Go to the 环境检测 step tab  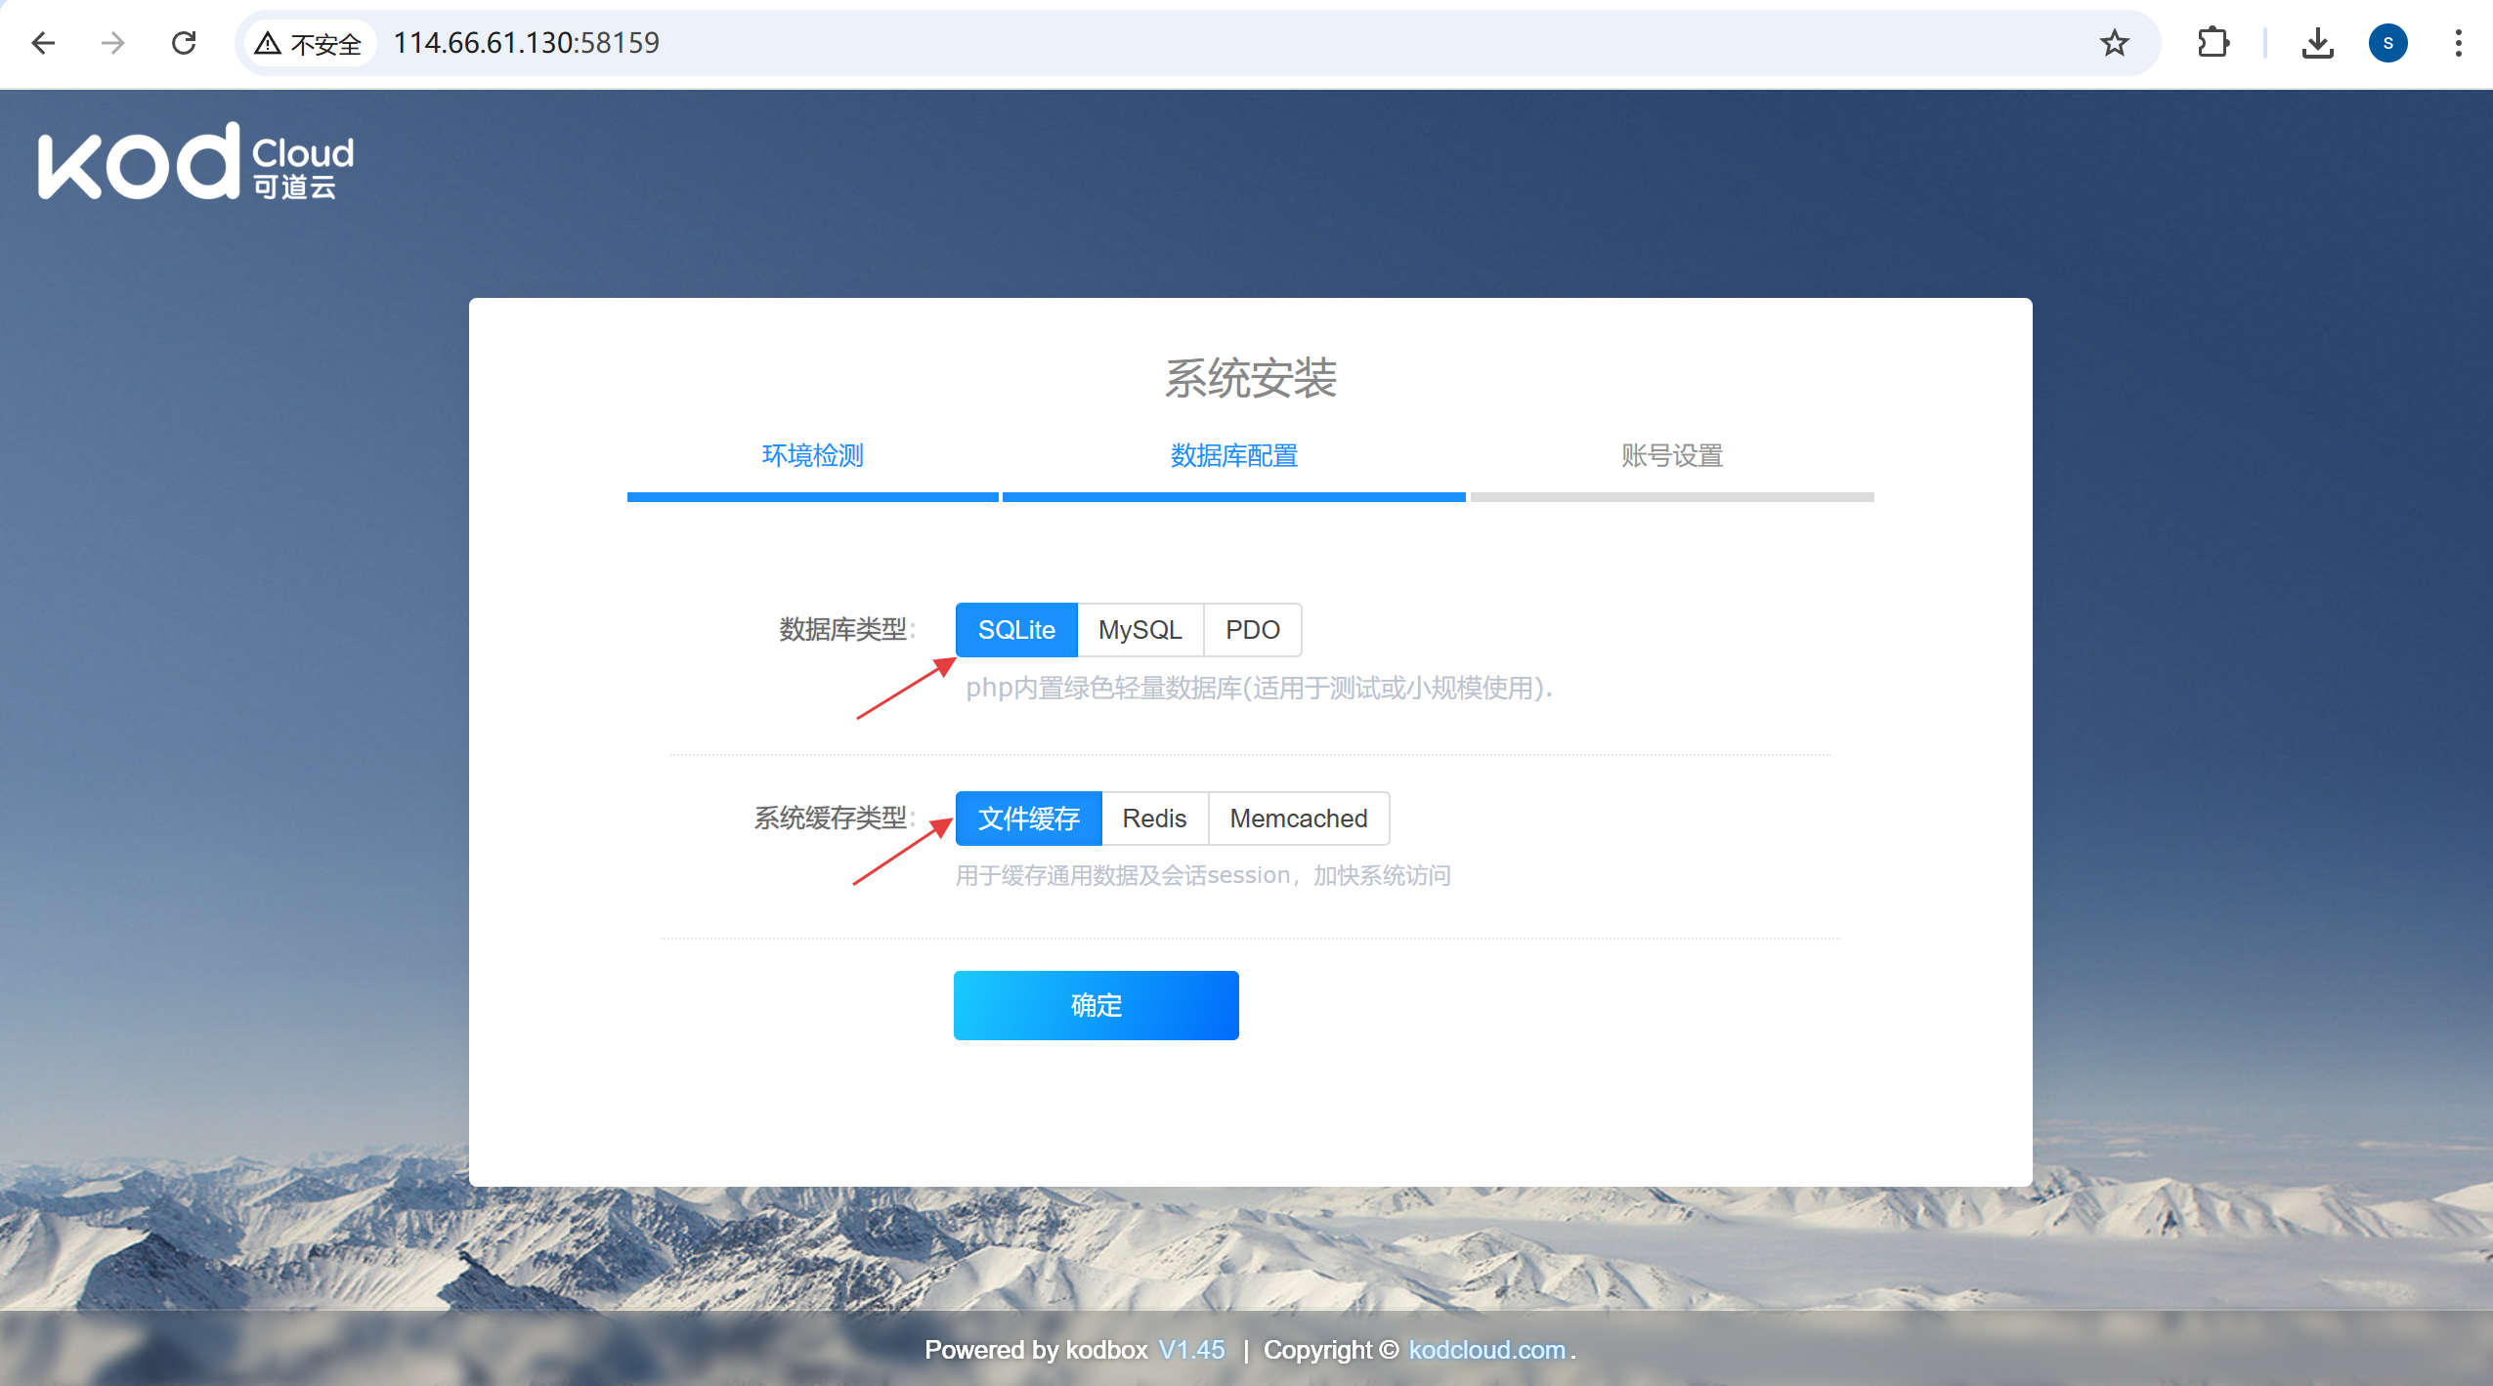[812, 455]
